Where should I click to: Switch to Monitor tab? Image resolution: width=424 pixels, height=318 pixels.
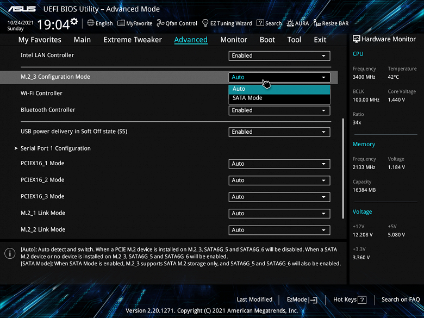click(234, 40)
